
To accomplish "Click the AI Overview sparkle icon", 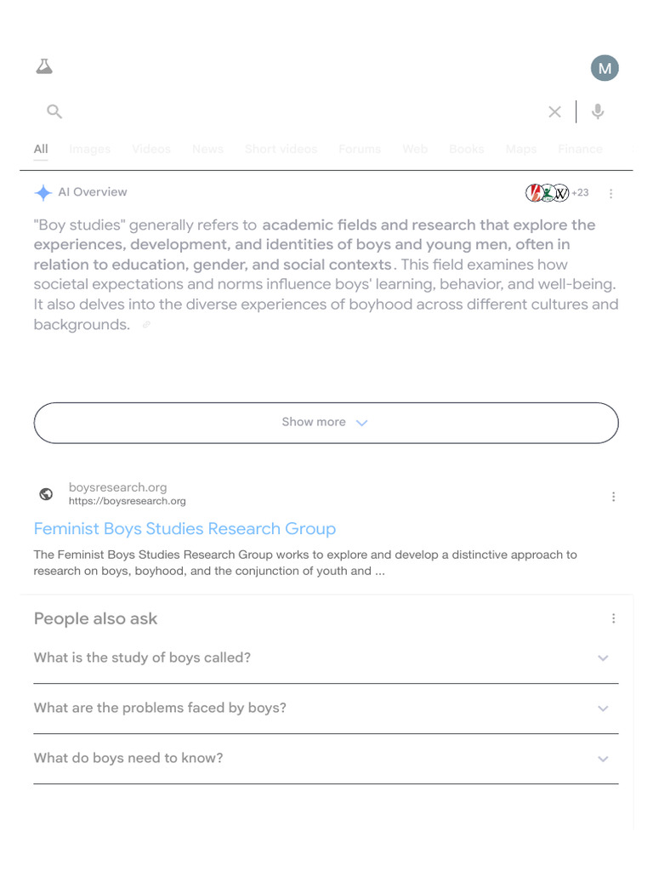I will click(x=43, y=193).
